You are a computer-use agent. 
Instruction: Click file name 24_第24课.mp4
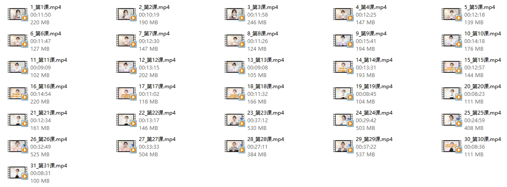(x=374, y=113)
